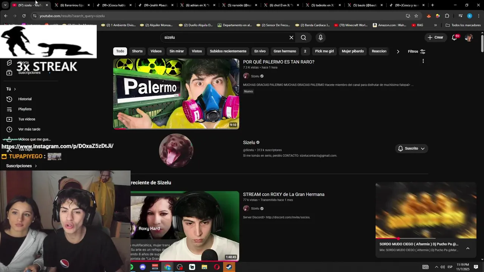
Task: Go back with browser back arrow
Action: click(6, 16)
